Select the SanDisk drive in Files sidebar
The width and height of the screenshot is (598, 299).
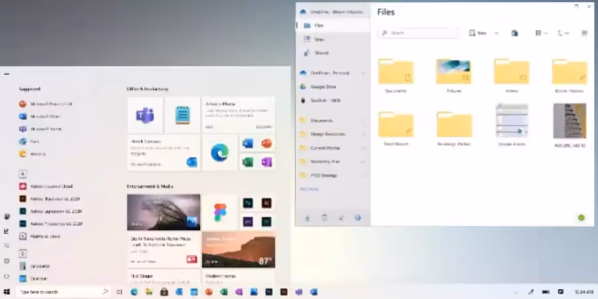tap(333, 100)
